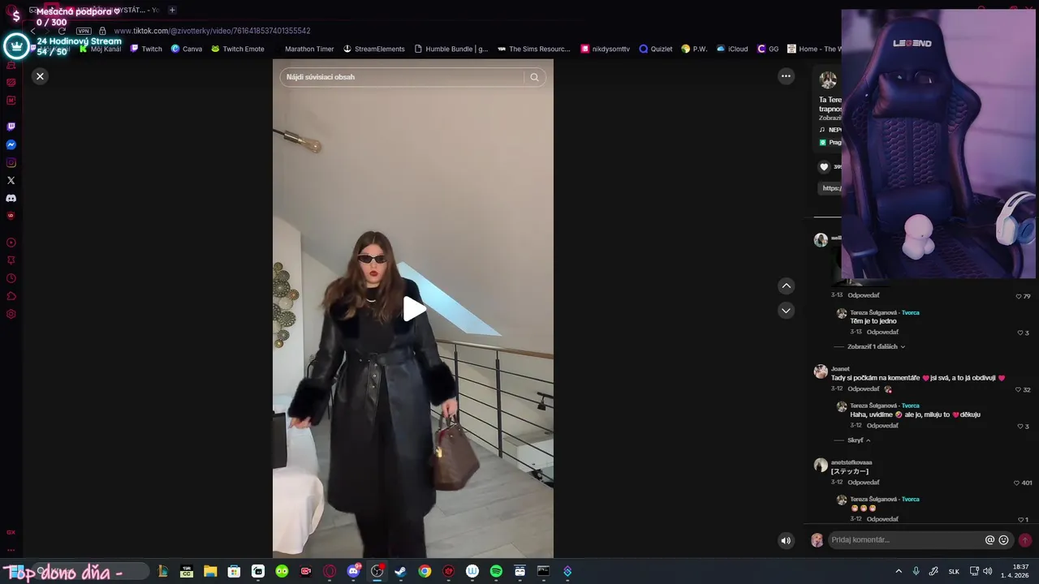Mute the video with the speaker icon

786,540
